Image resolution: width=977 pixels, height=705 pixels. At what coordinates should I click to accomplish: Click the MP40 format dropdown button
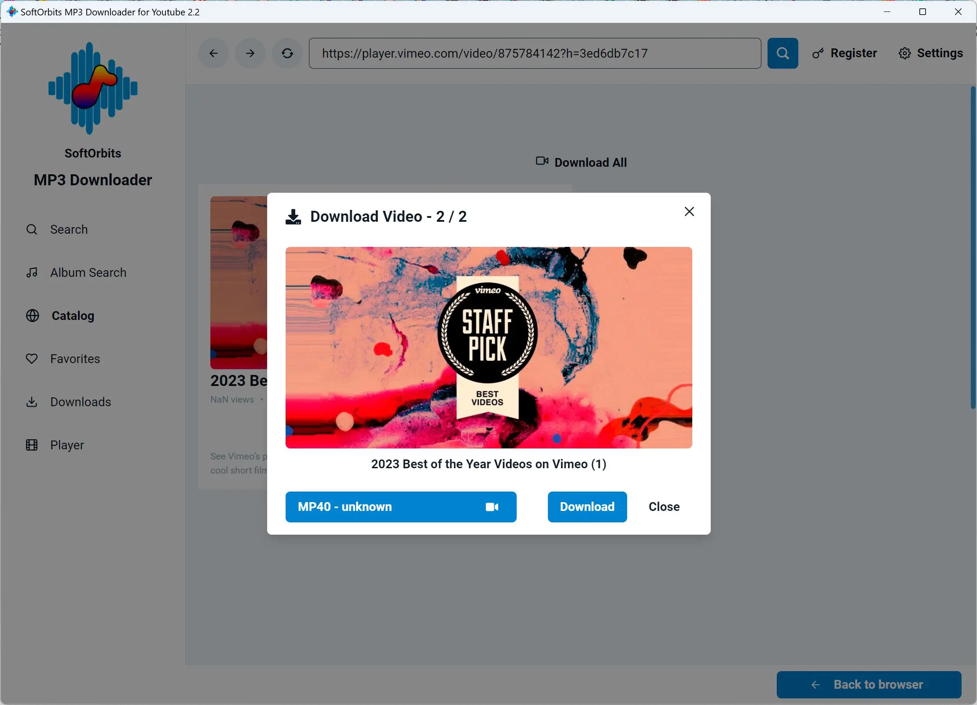coord(401,507)
